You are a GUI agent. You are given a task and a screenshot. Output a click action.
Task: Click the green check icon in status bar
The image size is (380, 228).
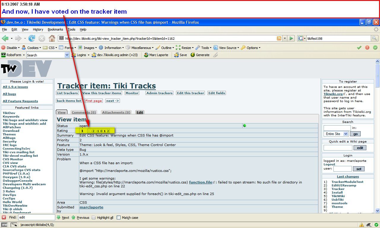[x=376, y=225]
